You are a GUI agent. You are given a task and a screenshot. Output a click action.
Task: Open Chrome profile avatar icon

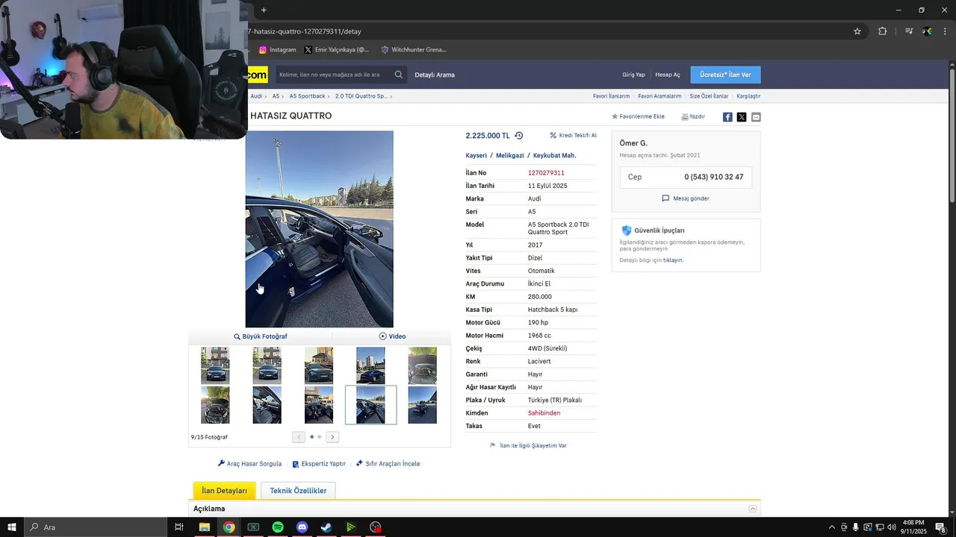click(927, 31)
